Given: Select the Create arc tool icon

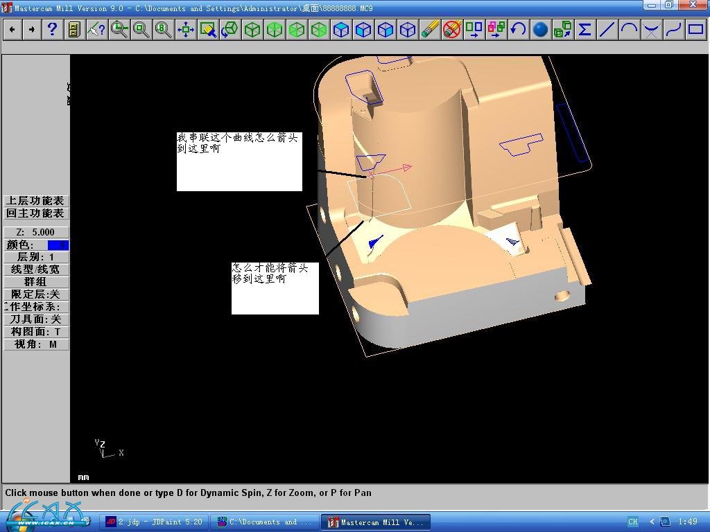Looking at the screenshot, I should coord(630,30).
